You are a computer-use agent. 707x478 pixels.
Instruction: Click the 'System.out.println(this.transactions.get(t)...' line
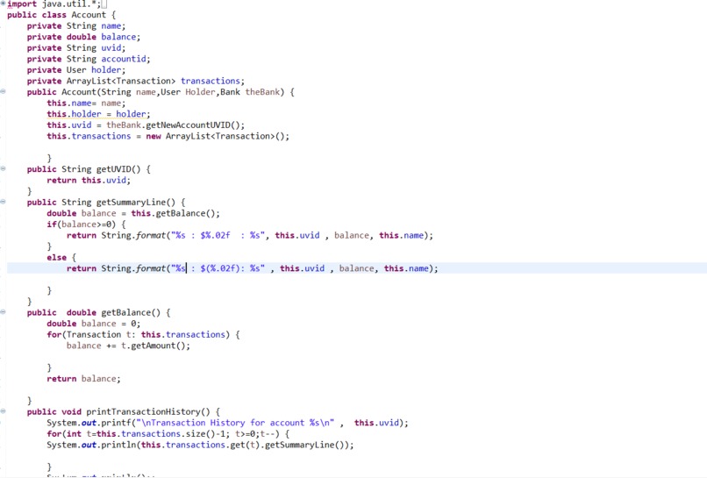coord(200,445)
